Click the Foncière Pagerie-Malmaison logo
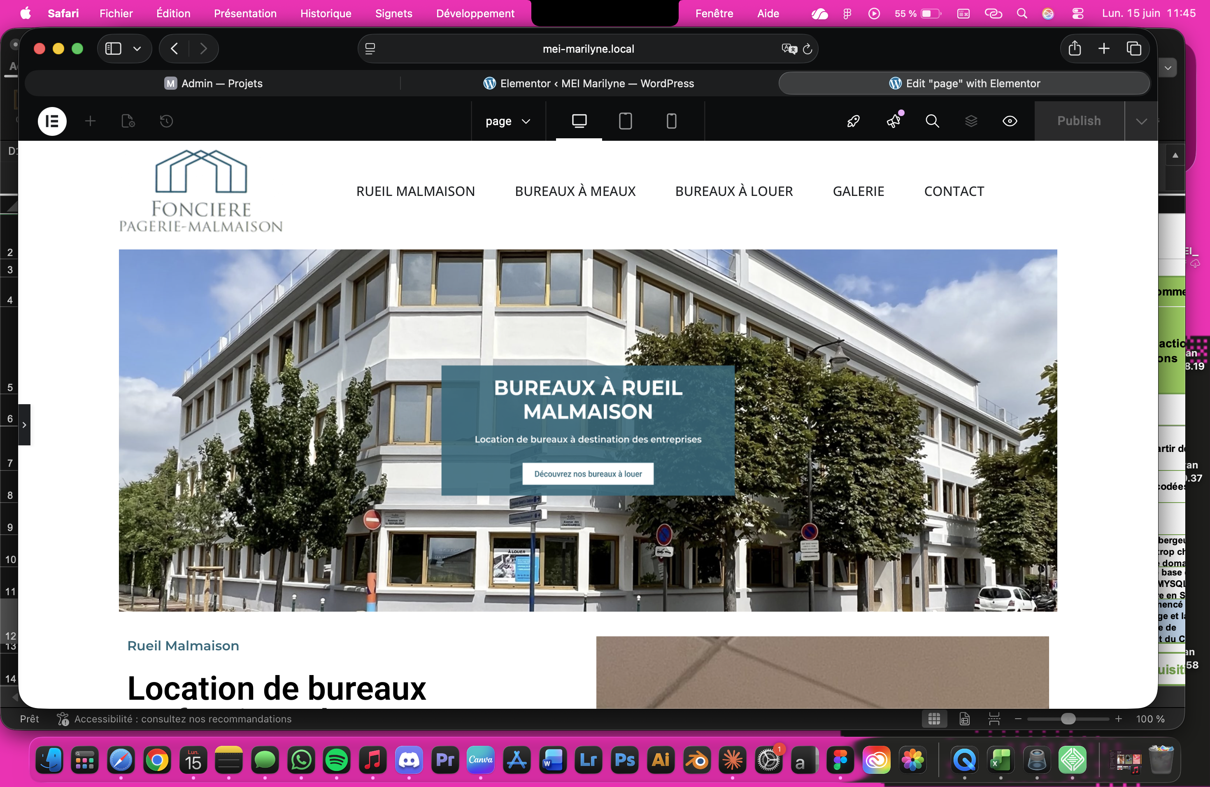The width and height of the screenshot is (1210, 787). (x=200, y=191)
